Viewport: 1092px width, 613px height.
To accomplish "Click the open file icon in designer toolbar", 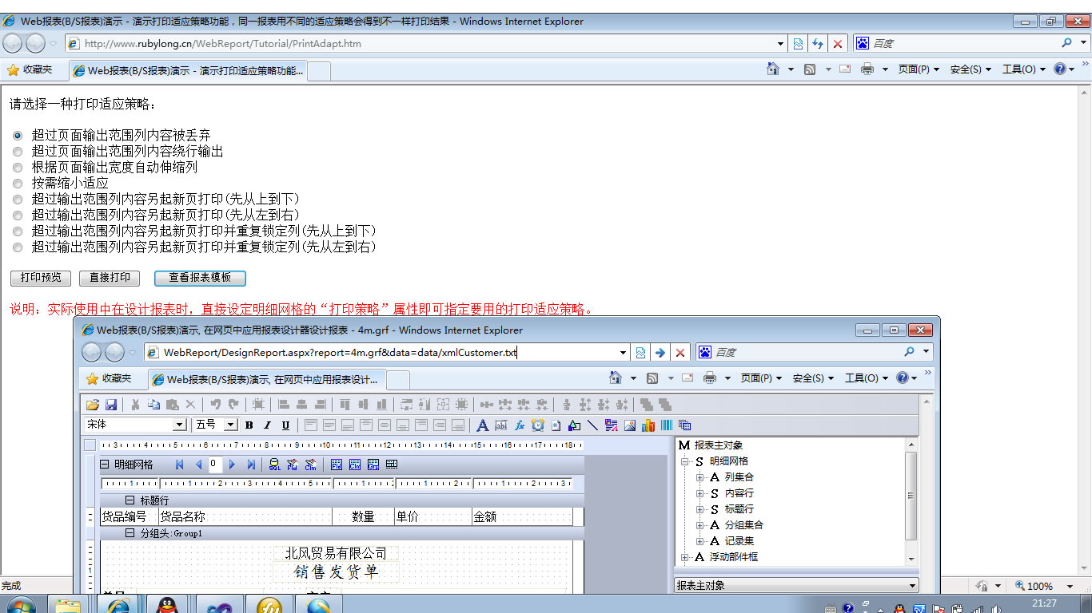I will point(93,405).
